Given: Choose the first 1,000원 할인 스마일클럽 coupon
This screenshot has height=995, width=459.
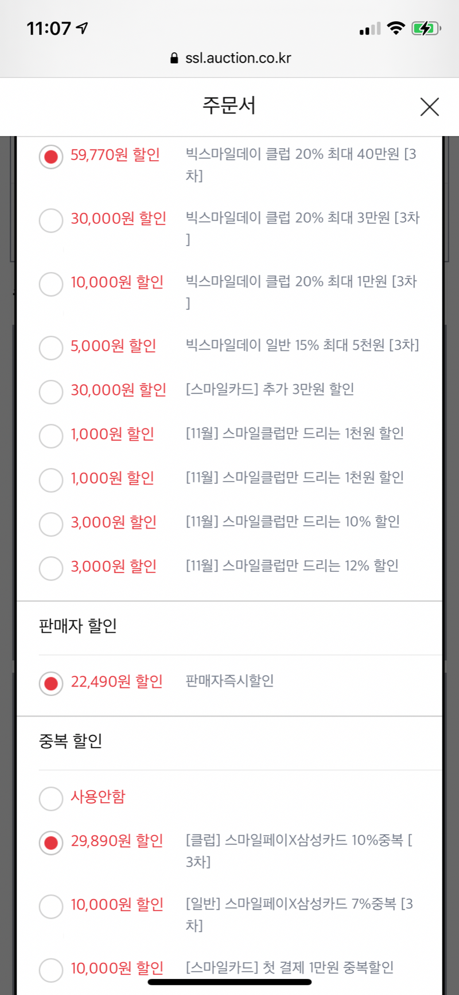Looking at the screenshot, I should click(51, 436).
